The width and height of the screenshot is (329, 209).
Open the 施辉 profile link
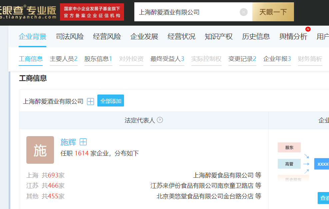pyautogui.click(x=68, y=142)
